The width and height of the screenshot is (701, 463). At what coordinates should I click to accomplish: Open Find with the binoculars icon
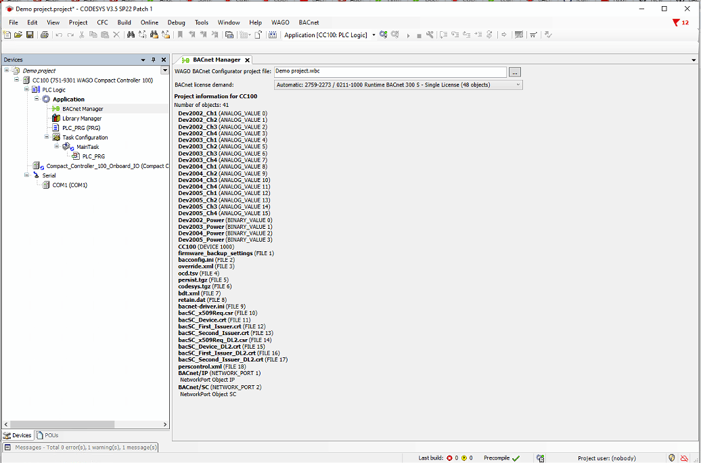click(x=131, y=35)
